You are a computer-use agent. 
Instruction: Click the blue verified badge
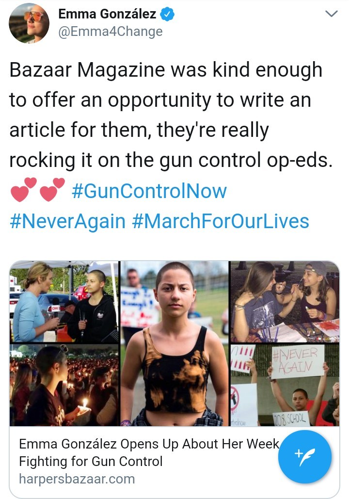pyautogui.click(x=167, y=14)
